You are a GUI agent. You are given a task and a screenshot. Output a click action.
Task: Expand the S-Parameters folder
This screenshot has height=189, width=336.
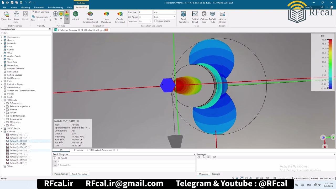click(x=4, y=103)
